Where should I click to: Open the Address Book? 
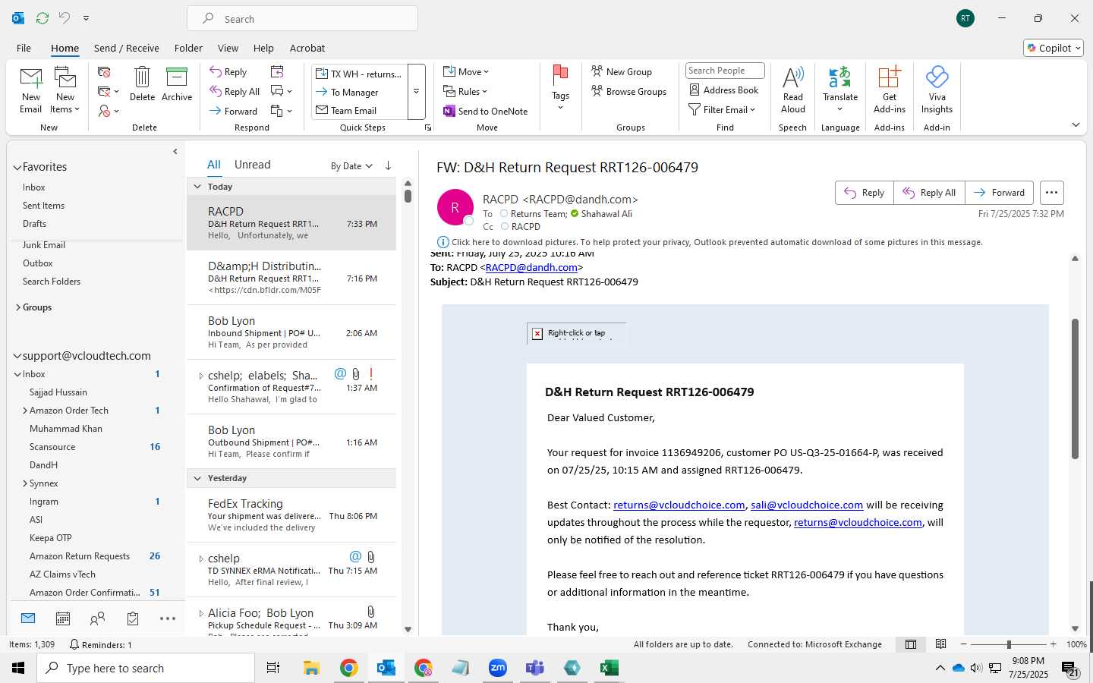(x=724, y=90)
